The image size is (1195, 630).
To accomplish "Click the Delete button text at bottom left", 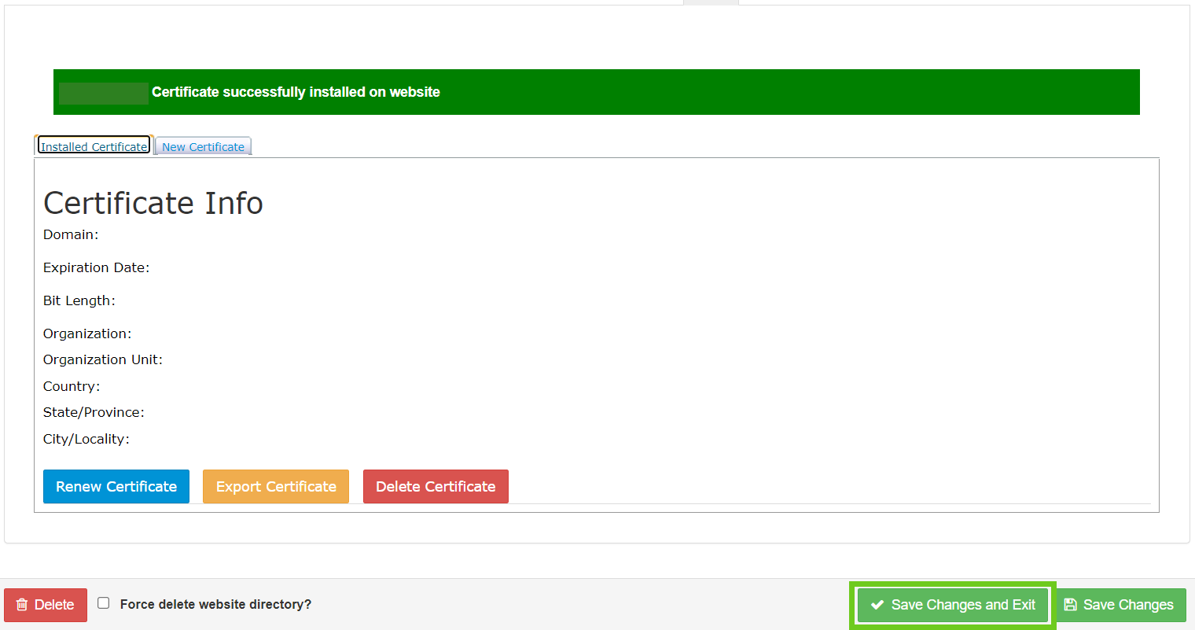I will coord(54,605).
